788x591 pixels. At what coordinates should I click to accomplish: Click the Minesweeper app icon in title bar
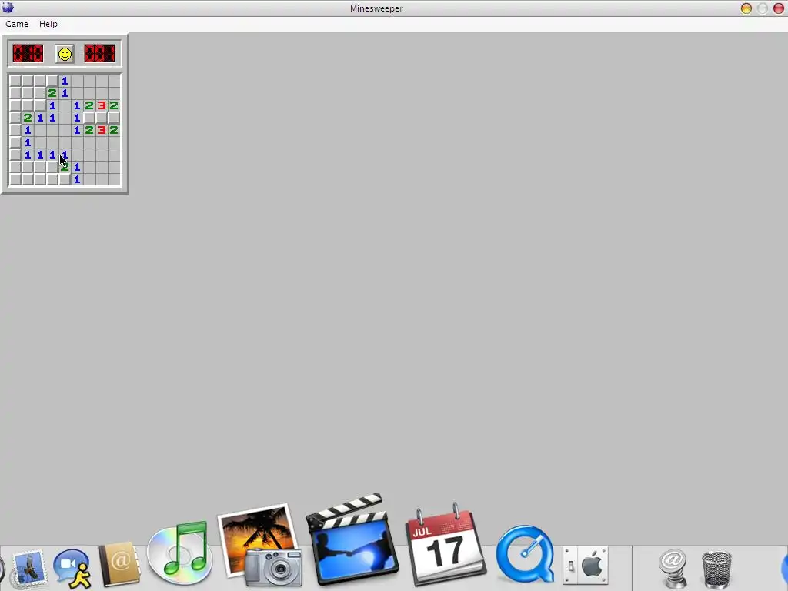tap(8, 8)
